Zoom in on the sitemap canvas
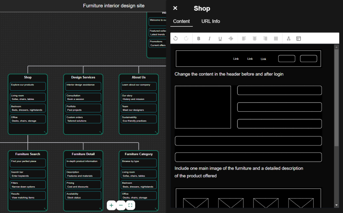 pyautogui.click(x=111, y=205)
